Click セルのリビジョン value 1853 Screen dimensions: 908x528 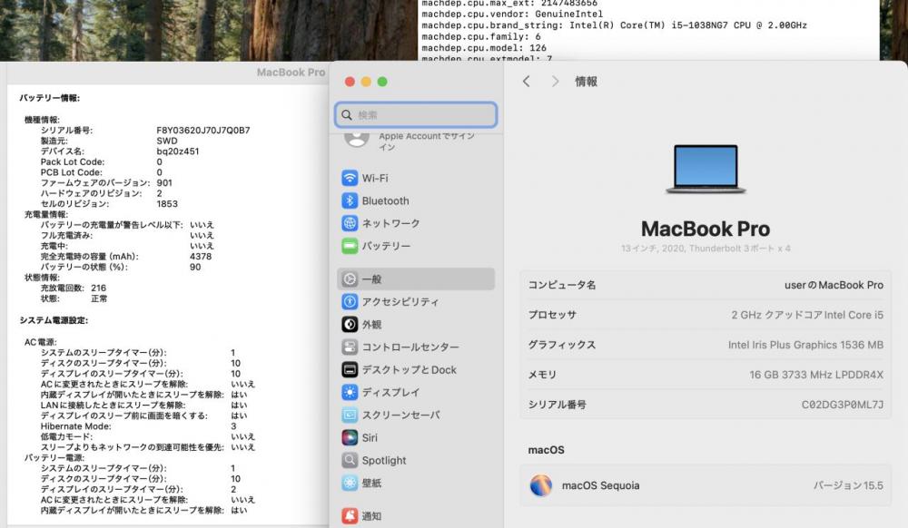pos(167,204)
